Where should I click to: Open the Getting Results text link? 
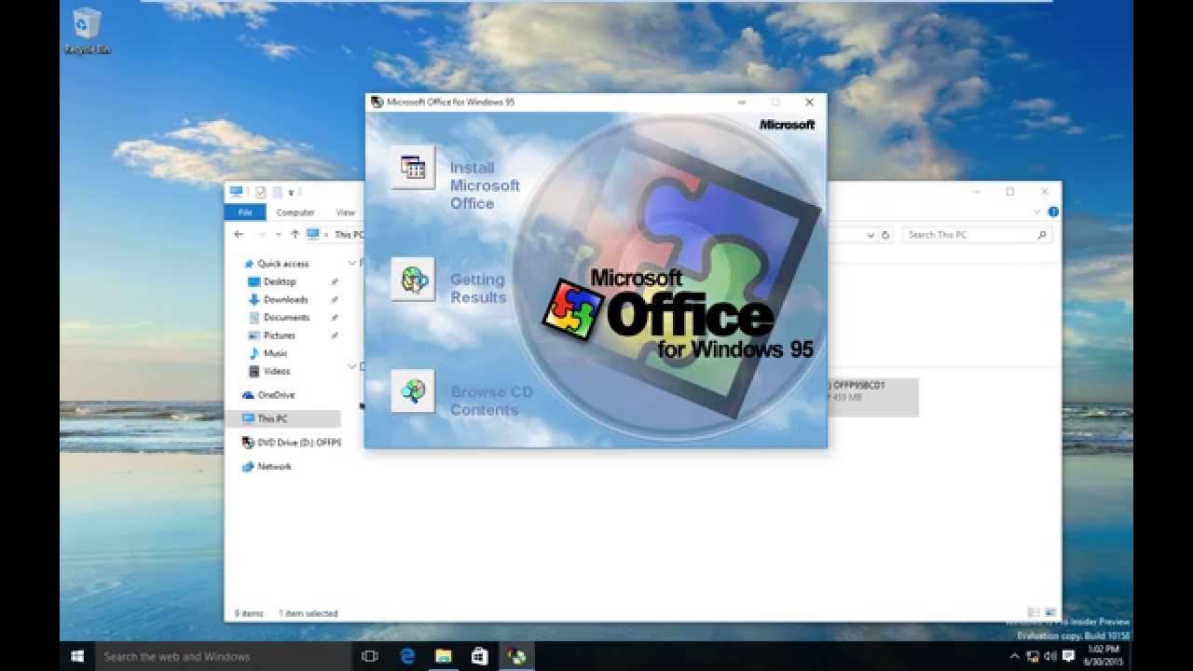pyautogui.click(x=478, y=288)
